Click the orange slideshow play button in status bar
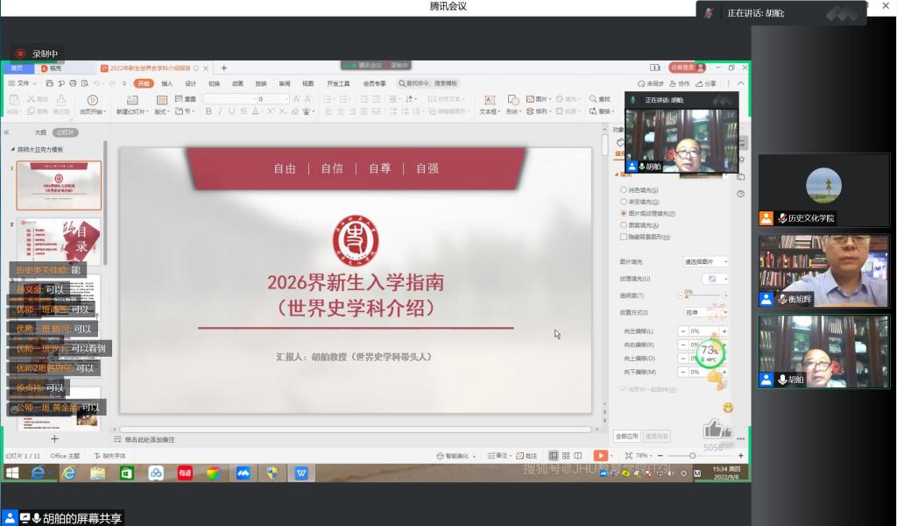 pyautogui.click(x=600, y=456)
